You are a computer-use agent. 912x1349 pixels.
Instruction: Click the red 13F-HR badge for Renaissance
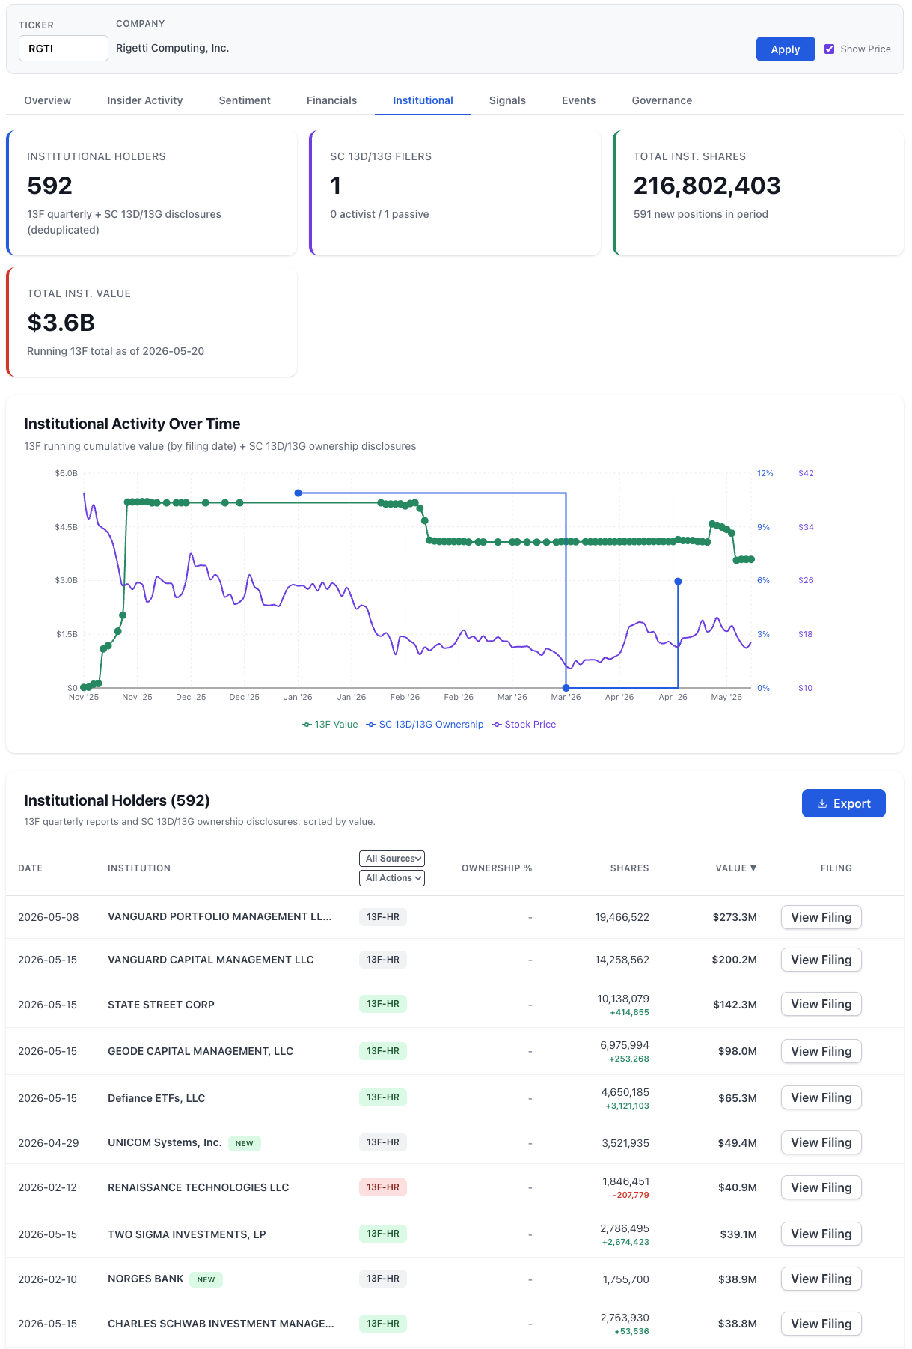tap(383, 1187)
